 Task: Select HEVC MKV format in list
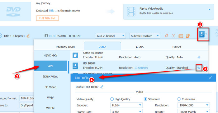[x=50, y=55]
